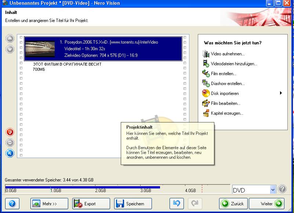Open 'Film bearbeiten...' editor
The height and width of the screenshot is (213, 294).
pos(225,103)
